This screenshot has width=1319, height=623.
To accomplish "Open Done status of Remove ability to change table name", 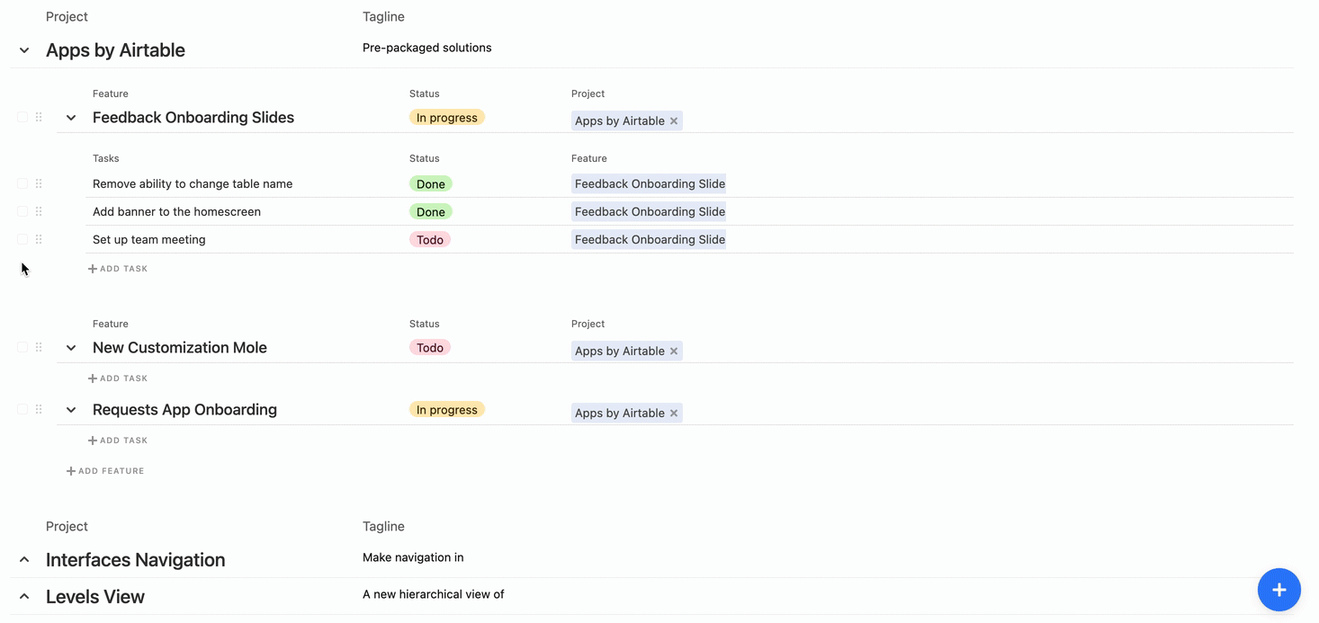I will tap(431, 183).
